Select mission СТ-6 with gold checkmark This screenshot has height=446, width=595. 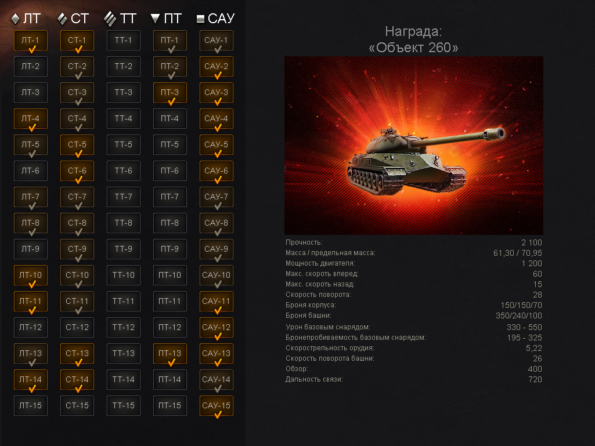[77, 171]
